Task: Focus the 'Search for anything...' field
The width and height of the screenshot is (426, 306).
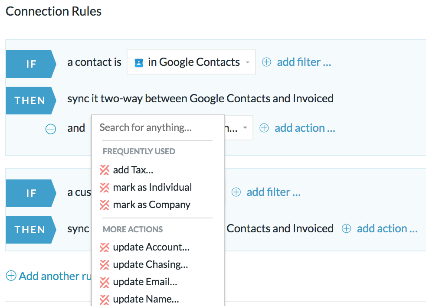Action: pos(157,127)
